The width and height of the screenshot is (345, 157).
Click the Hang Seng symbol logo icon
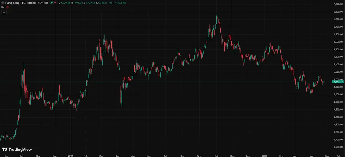3,3
